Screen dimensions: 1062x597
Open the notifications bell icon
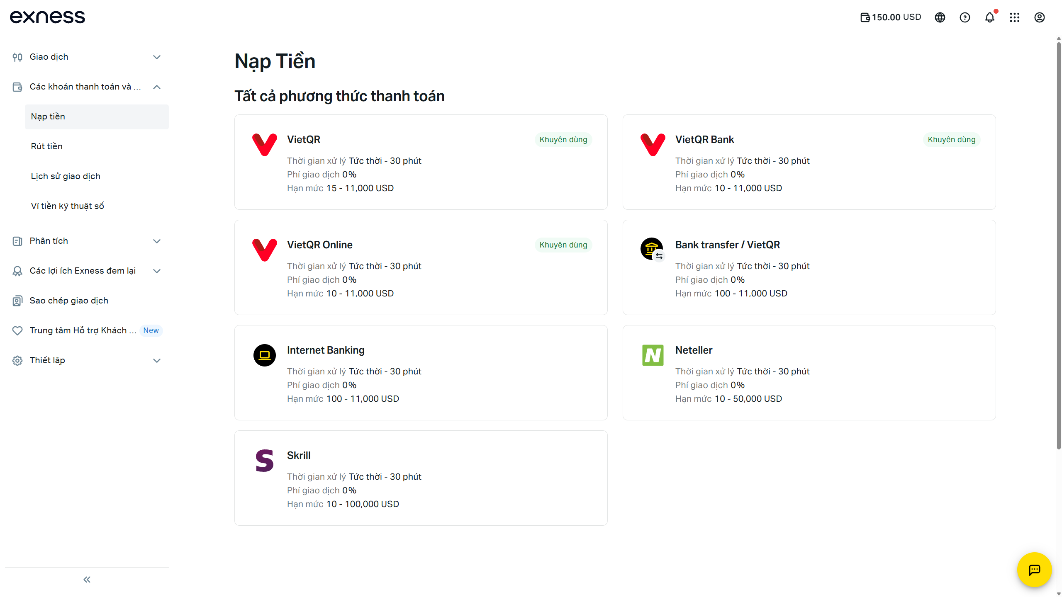point(989,17)
